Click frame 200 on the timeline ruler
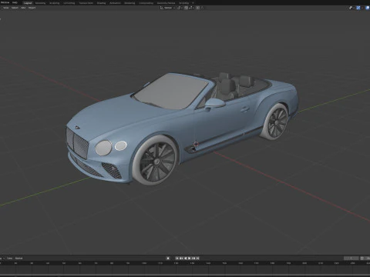 304,263
